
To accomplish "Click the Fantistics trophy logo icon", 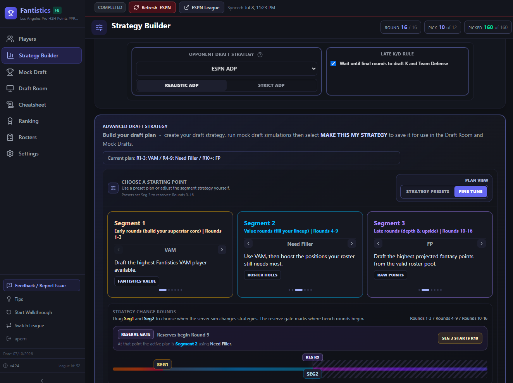I will click(x=11, y=13).
